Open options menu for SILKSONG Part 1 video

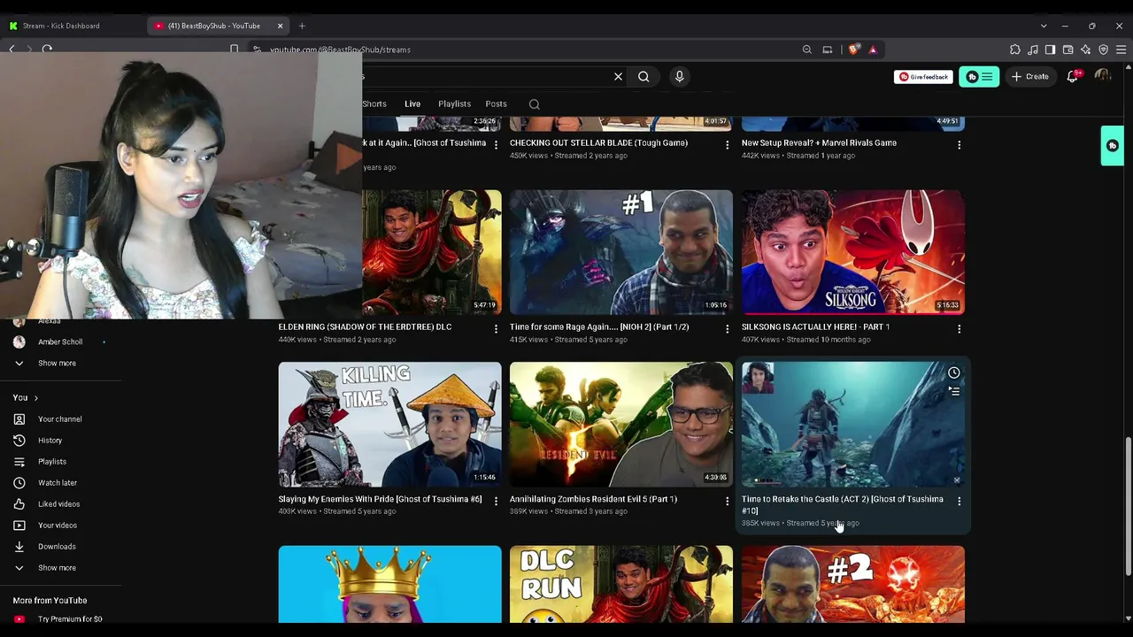[x=959, y=329]
